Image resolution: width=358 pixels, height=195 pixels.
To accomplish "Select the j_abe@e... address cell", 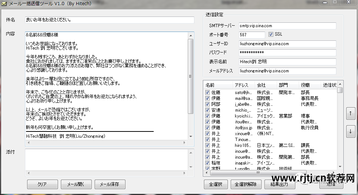I will (x=244, y=104).
